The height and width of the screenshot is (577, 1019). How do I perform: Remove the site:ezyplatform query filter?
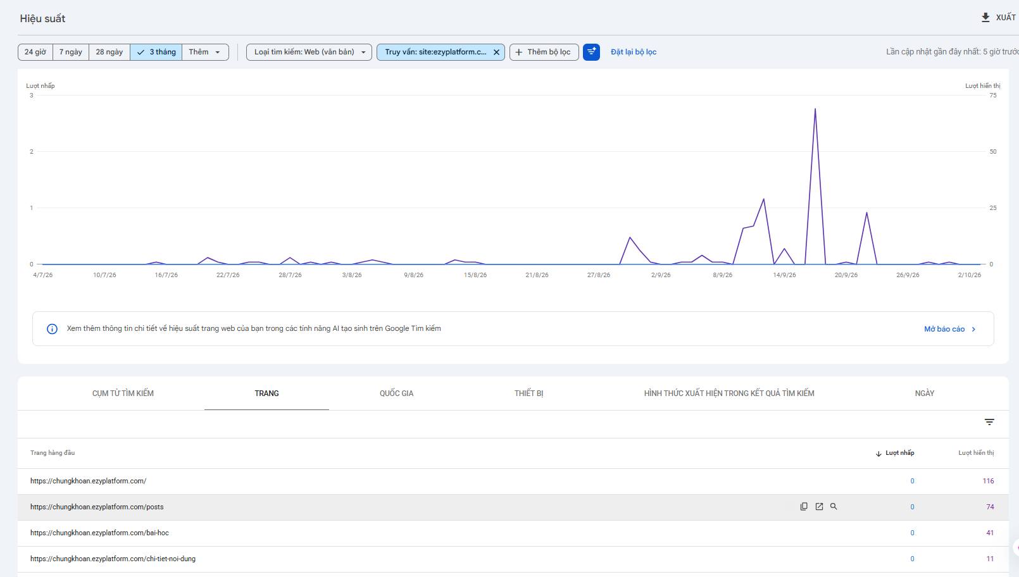coord(496,53)
